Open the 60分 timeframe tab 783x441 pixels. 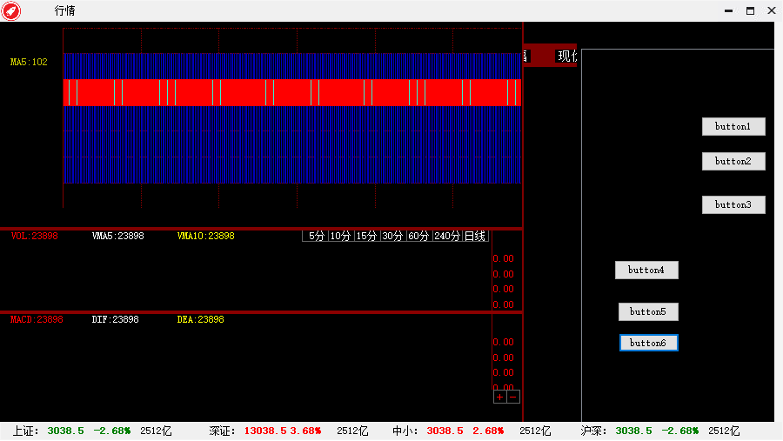pyautogui.click(x=419, y=237)
